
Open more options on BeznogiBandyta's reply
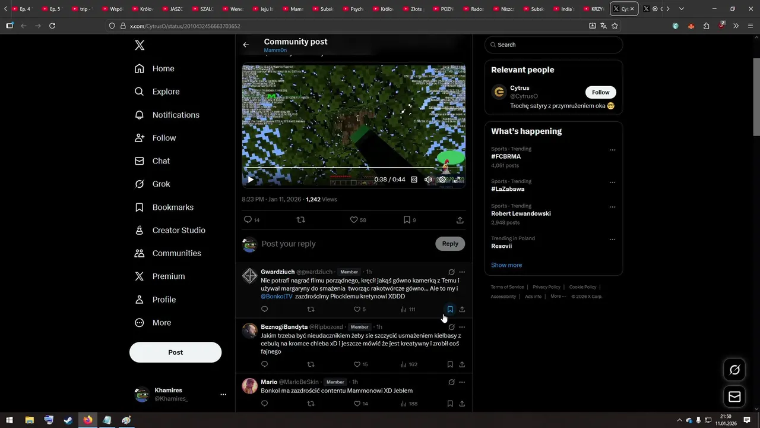click(462, 327)
